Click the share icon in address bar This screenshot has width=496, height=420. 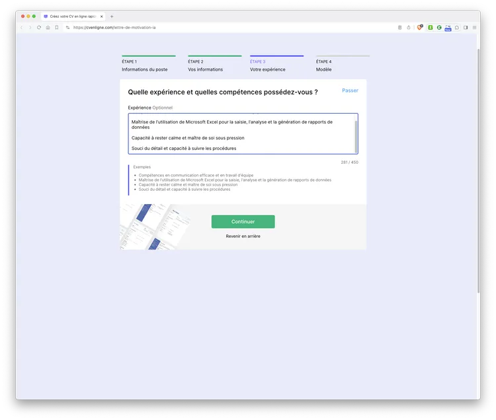click(x=409, y=28)
